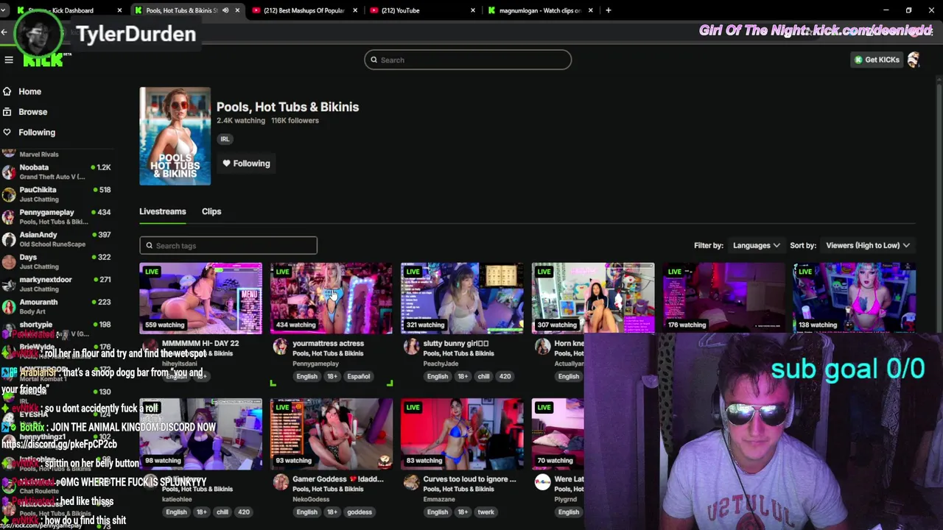Open Noobata in the followed channels list
This screenshot has height=530, width=943.
click(x=56, y=172)
